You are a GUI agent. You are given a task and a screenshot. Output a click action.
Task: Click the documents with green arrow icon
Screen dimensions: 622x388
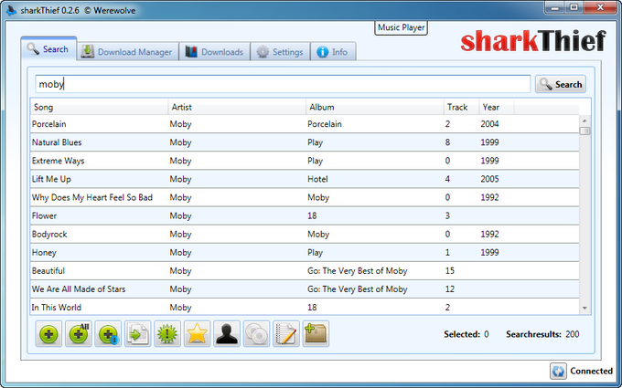coord(137,334)
